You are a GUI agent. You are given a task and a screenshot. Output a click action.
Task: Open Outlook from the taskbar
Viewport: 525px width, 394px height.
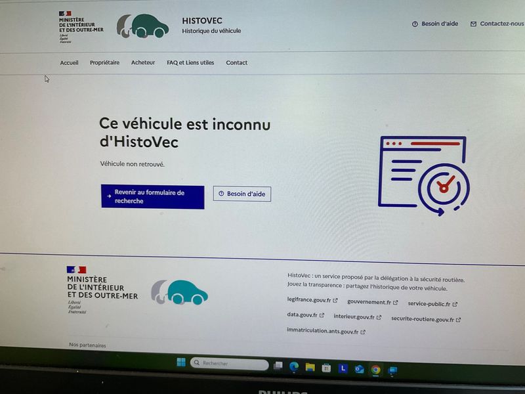coord(359,369)
